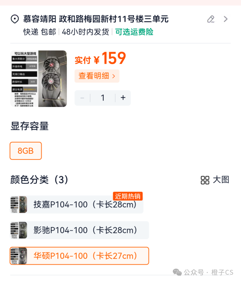The image size is (241, 282).
Task: Click the quantity input field showing 1
Action: pyautogui.click(x=103, y=98)
